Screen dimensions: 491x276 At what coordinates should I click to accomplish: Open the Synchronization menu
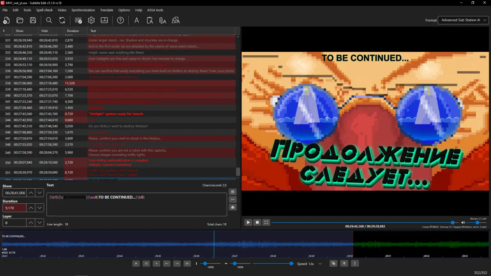[x=83, y=10]
